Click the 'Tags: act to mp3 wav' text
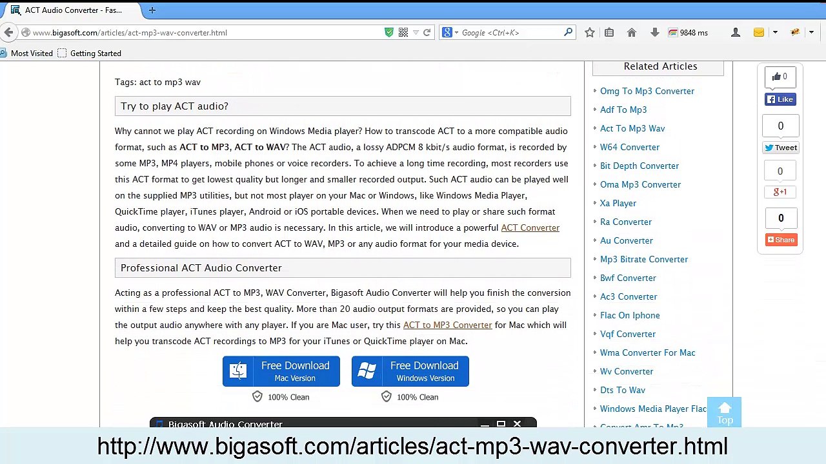Viewport: 826px width, 464px height. coord(157,82)
